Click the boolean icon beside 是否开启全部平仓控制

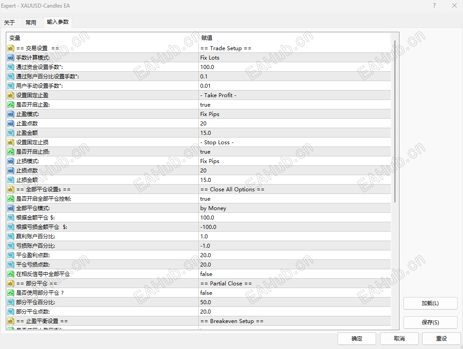tap(11, 199)
